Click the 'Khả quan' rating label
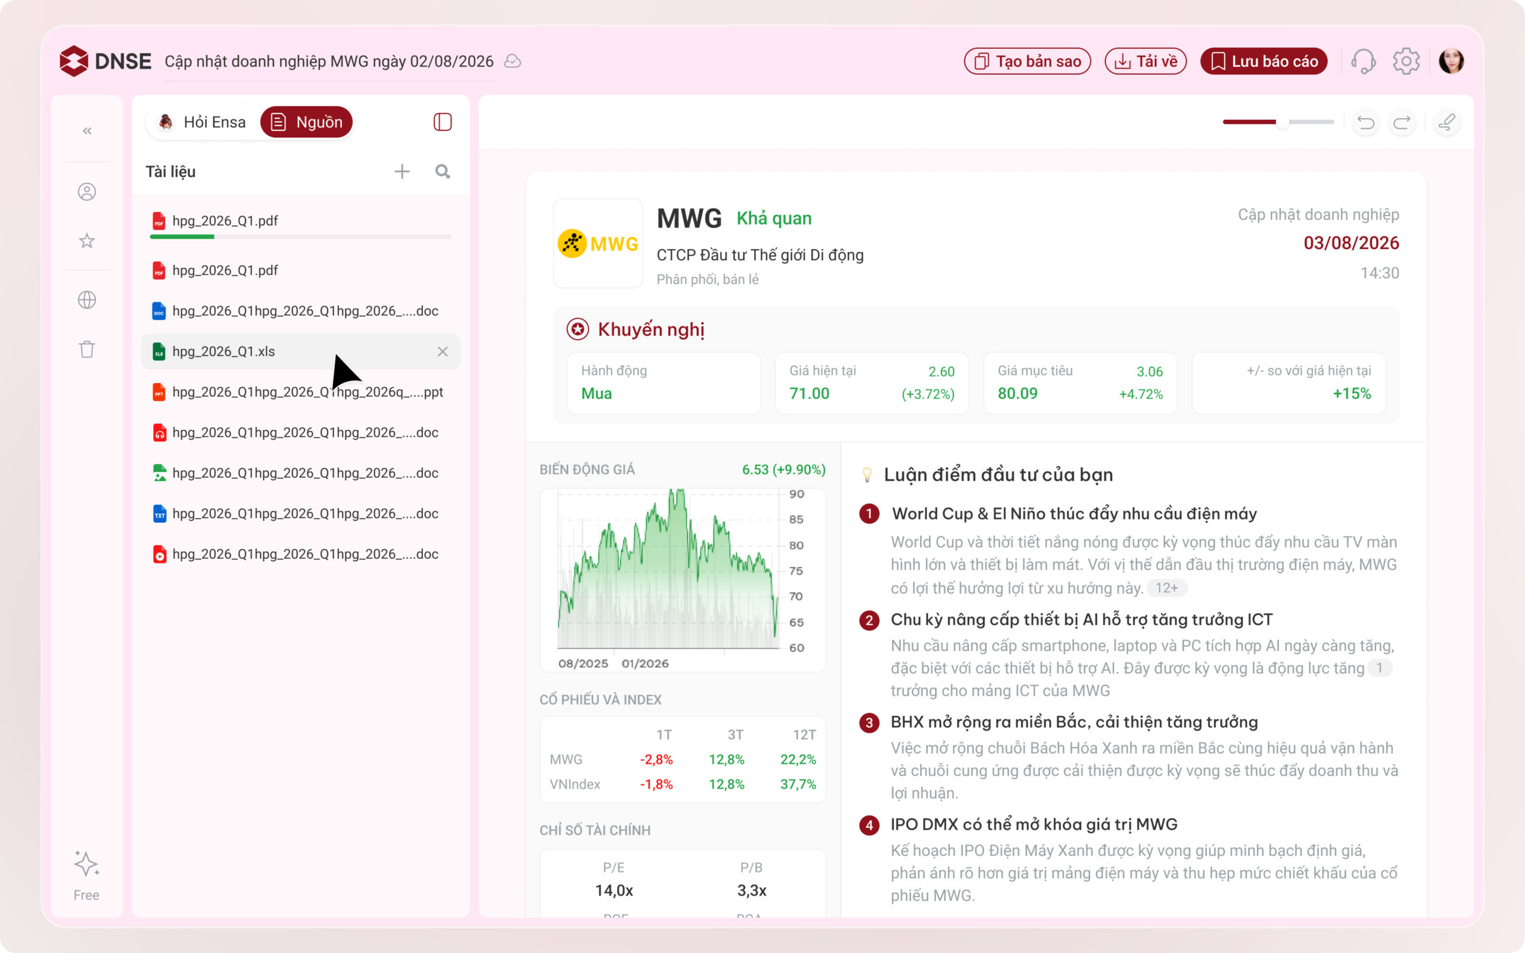The image size is (1525, 953). (x=774, y=219)
